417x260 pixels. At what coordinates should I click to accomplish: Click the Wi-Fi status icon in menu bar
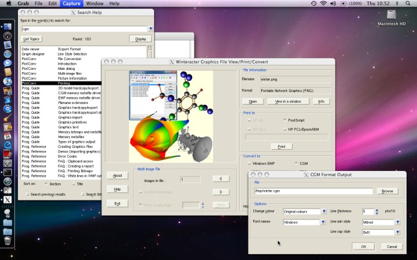[323, 3]
